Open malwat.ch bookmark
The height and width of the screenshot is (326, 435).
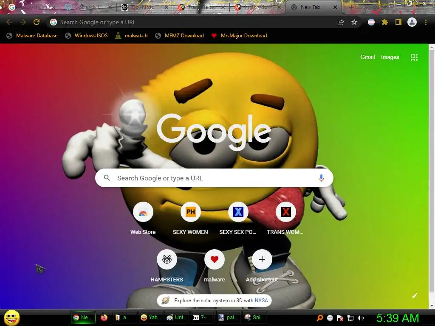(131, 36)
